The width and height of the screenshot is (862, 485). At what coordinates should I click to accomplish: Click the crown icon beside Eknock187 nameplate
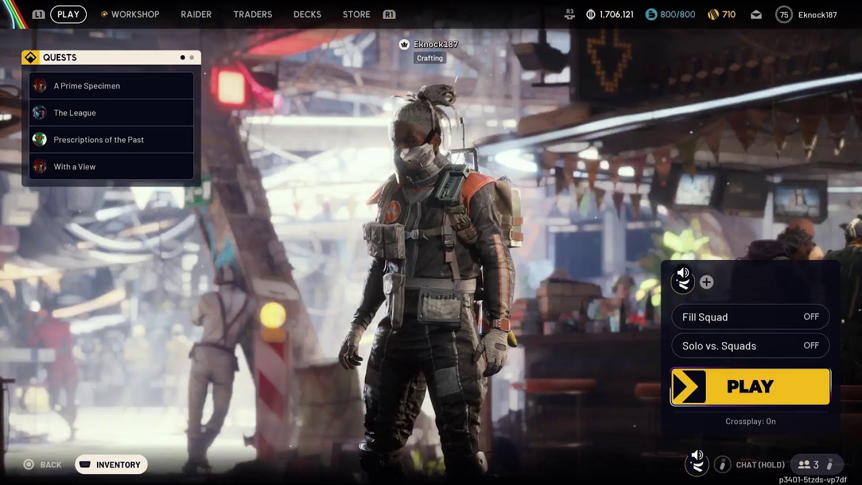point(404,44)
